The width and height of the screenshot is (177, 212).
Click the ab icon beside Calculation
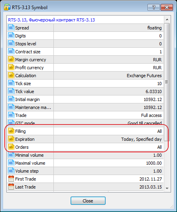point(11,76)
